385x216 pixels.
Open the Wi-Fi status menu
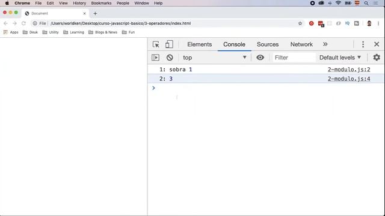click(338, 3)
